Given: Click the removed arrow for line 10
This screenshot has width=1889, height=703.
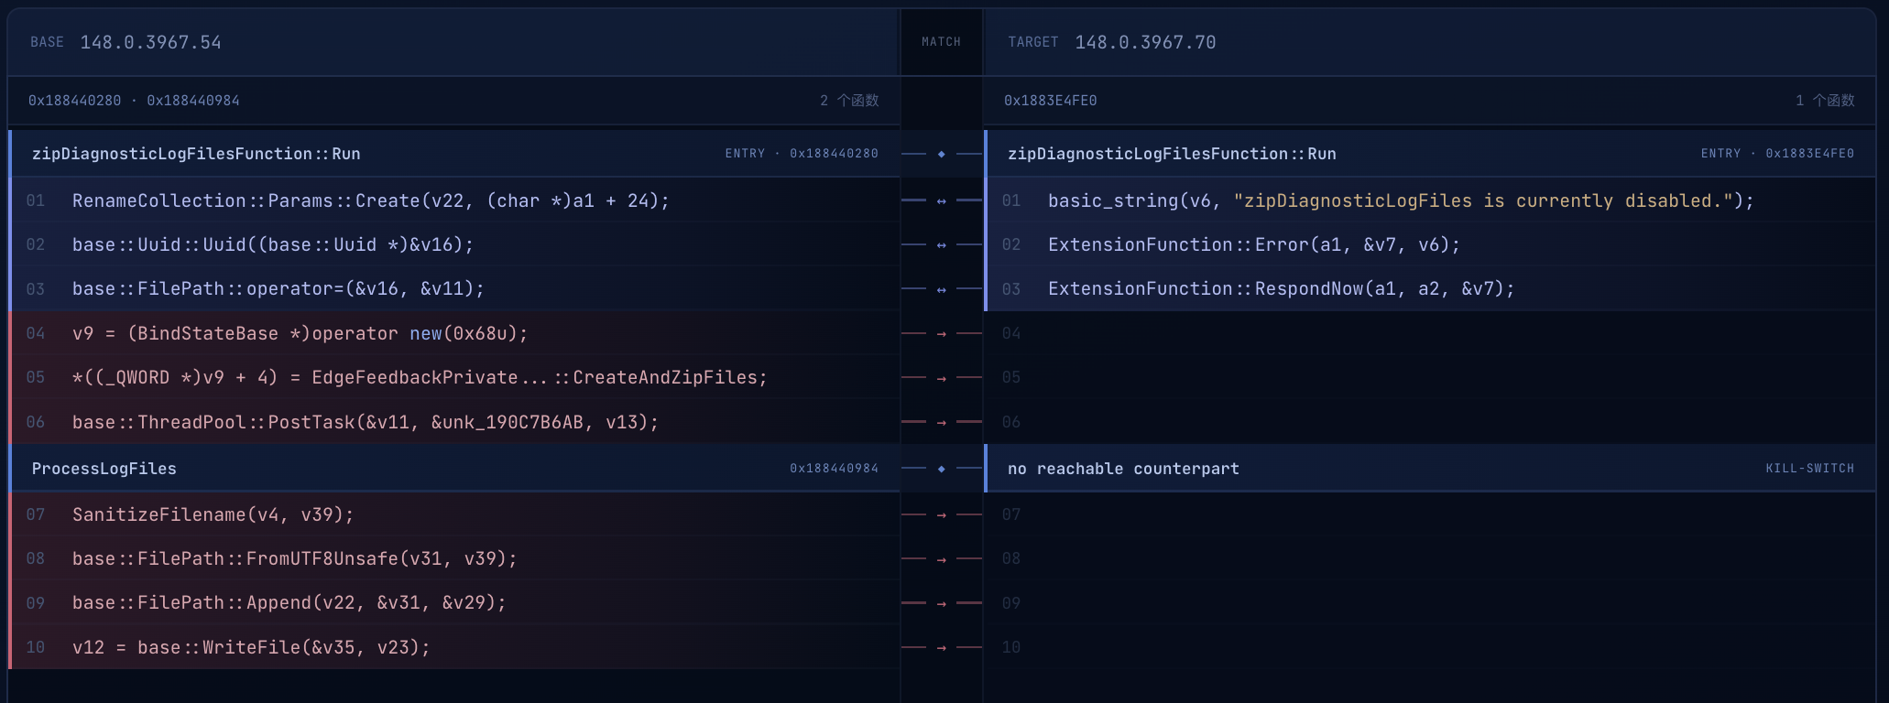Looking at the screenshot, I should point(941,647).
